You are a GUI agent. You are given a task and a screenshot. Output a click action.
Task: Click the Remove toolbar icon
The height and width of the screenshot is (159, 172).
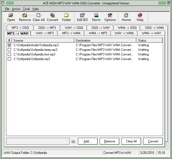pos(25,17)
